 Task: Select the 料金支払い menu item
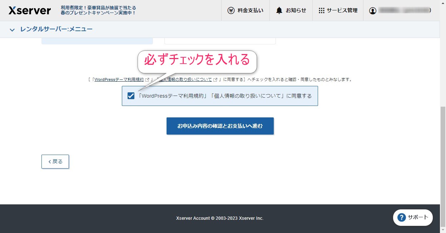[246, 10]
